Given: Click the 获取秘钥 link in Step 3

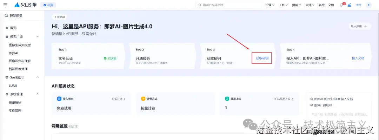Looking at the screenshot, I should 262,58.
